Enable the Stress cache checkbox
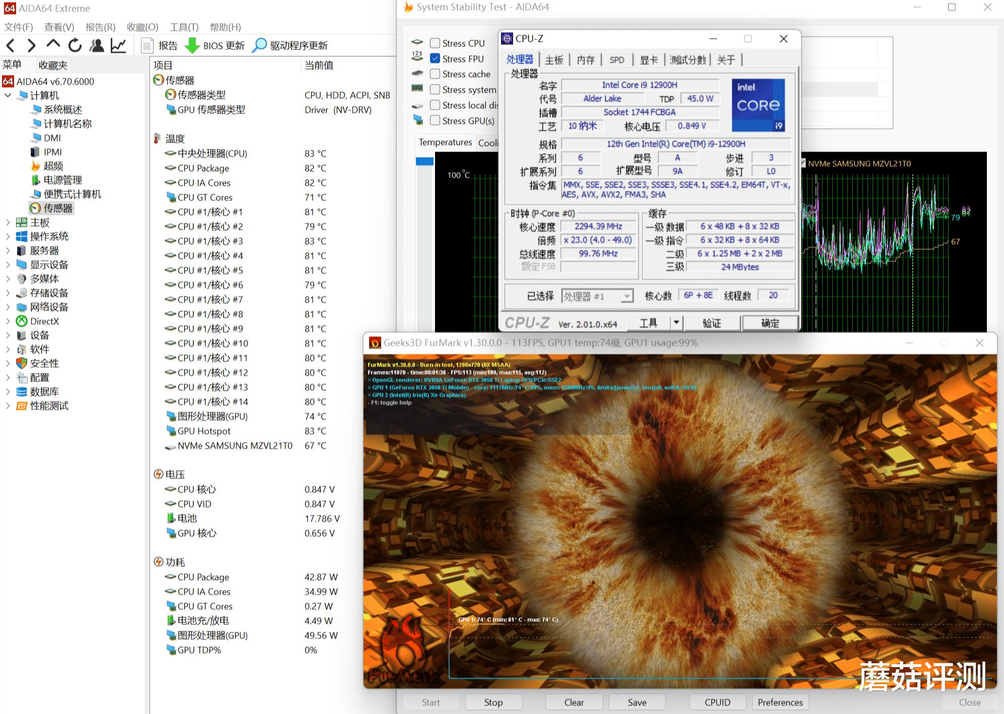Screen dimensions: 1004x714 [435, 74]
